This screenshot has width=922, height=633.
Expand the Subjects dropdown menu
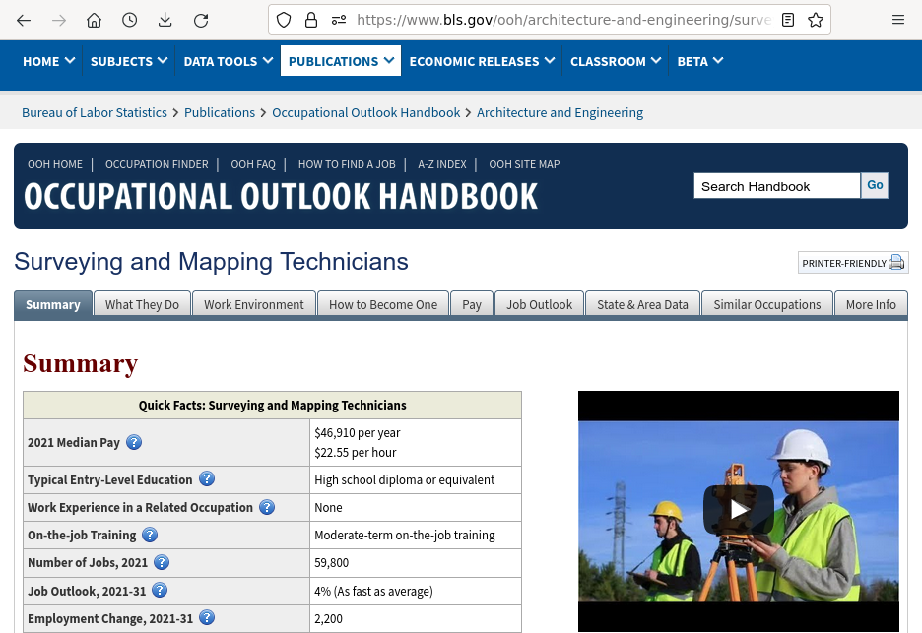pyautogui.click(x=128, y=61)
